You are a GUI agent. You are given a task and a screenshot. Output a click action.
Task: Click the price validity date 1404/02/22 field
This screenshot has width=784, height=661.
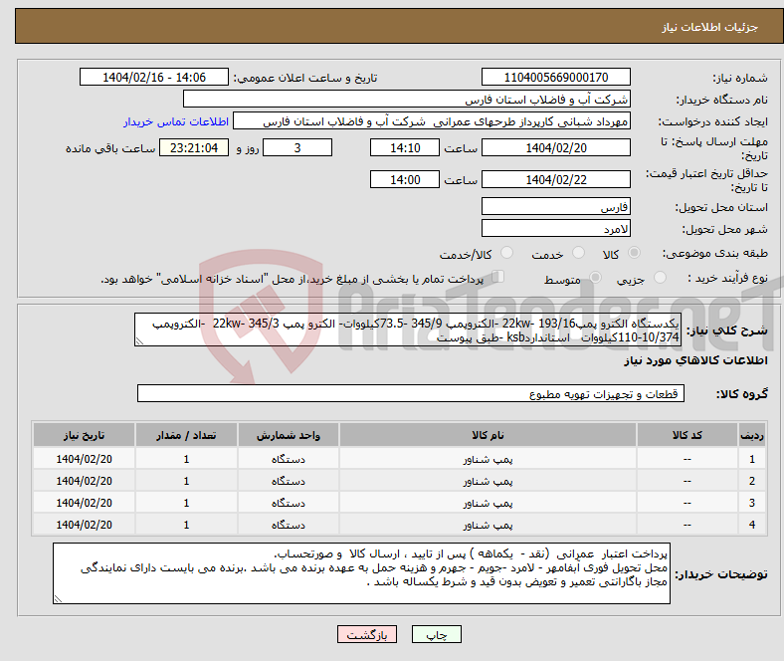coord(555,179)
